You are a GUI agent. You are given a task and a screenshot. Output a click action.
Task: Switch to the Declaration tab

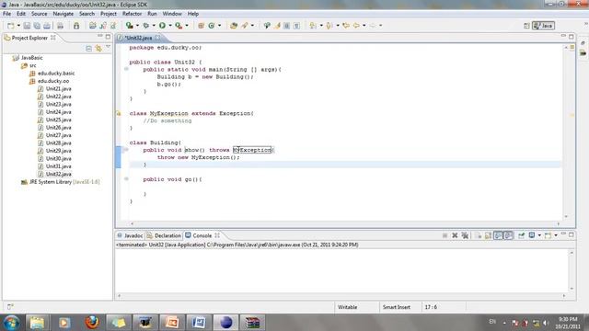tap(164, 235)
